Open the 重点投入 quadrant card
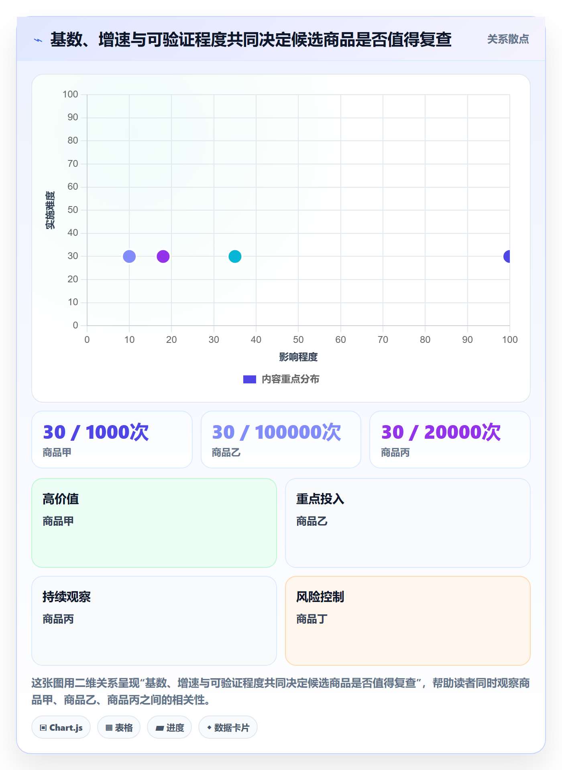562x770 pixels. (408, 523)
